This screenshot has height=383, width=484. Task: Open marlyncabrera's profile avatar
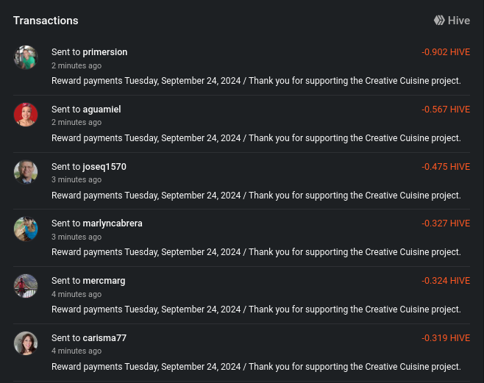(26, 229)
